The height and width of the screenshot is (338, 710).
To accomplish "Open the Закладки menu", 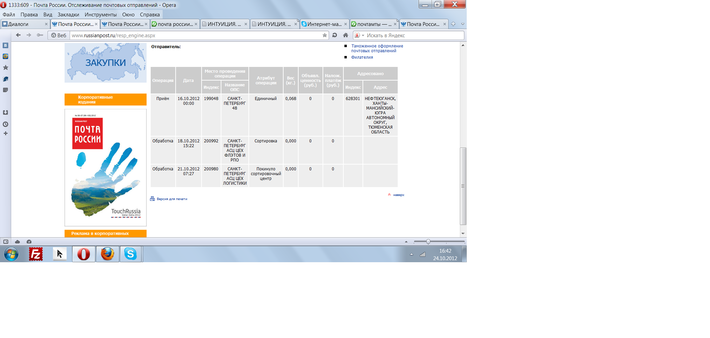I will 68,15.
